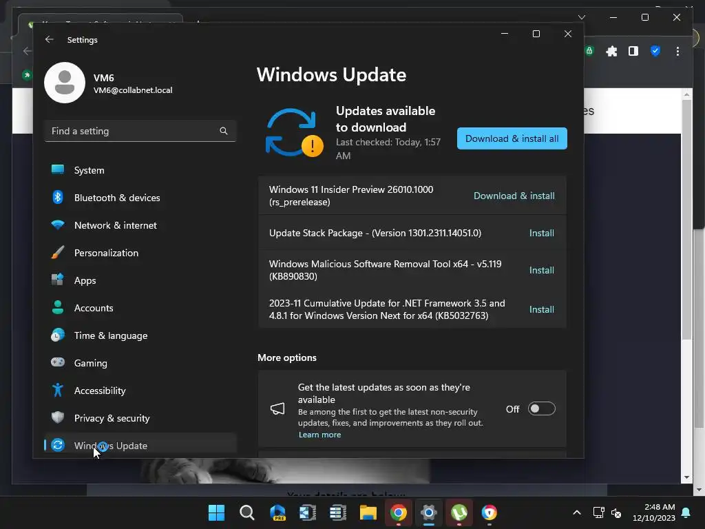Click the Windows Update status sync icon
The width and height of the screenshot is (705, 529).
click(x=294, y=133)
